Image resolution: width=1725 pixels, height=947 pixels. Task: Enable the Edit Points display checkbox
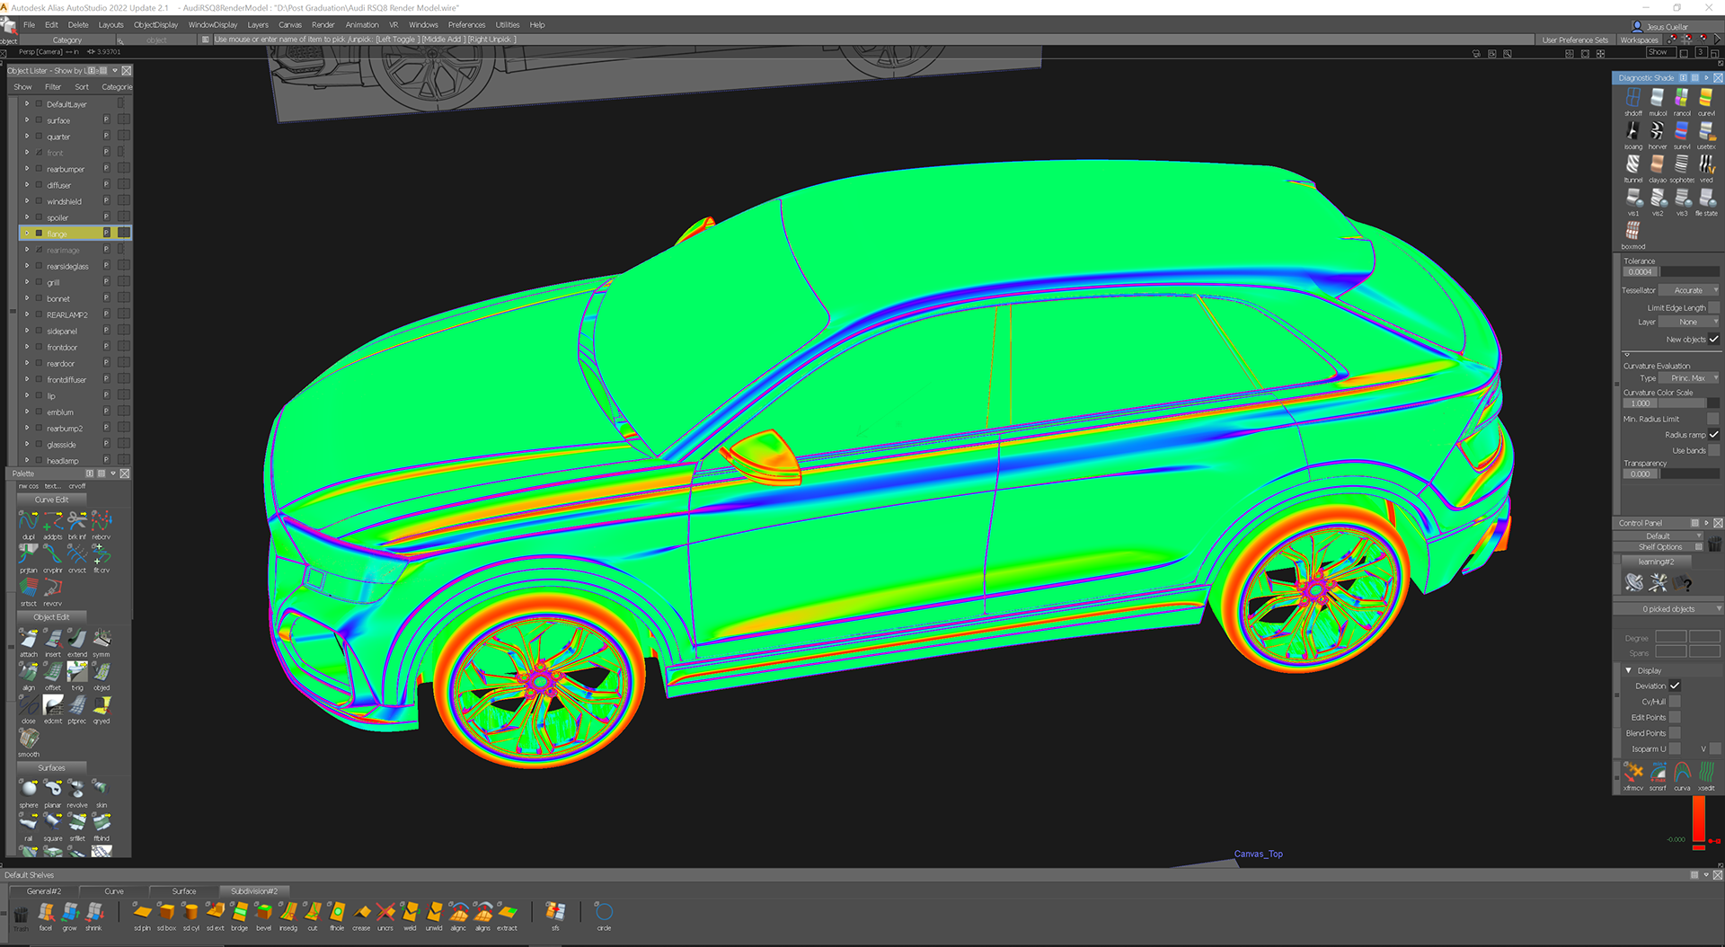pyautogui.click(x=1675, y=717)
